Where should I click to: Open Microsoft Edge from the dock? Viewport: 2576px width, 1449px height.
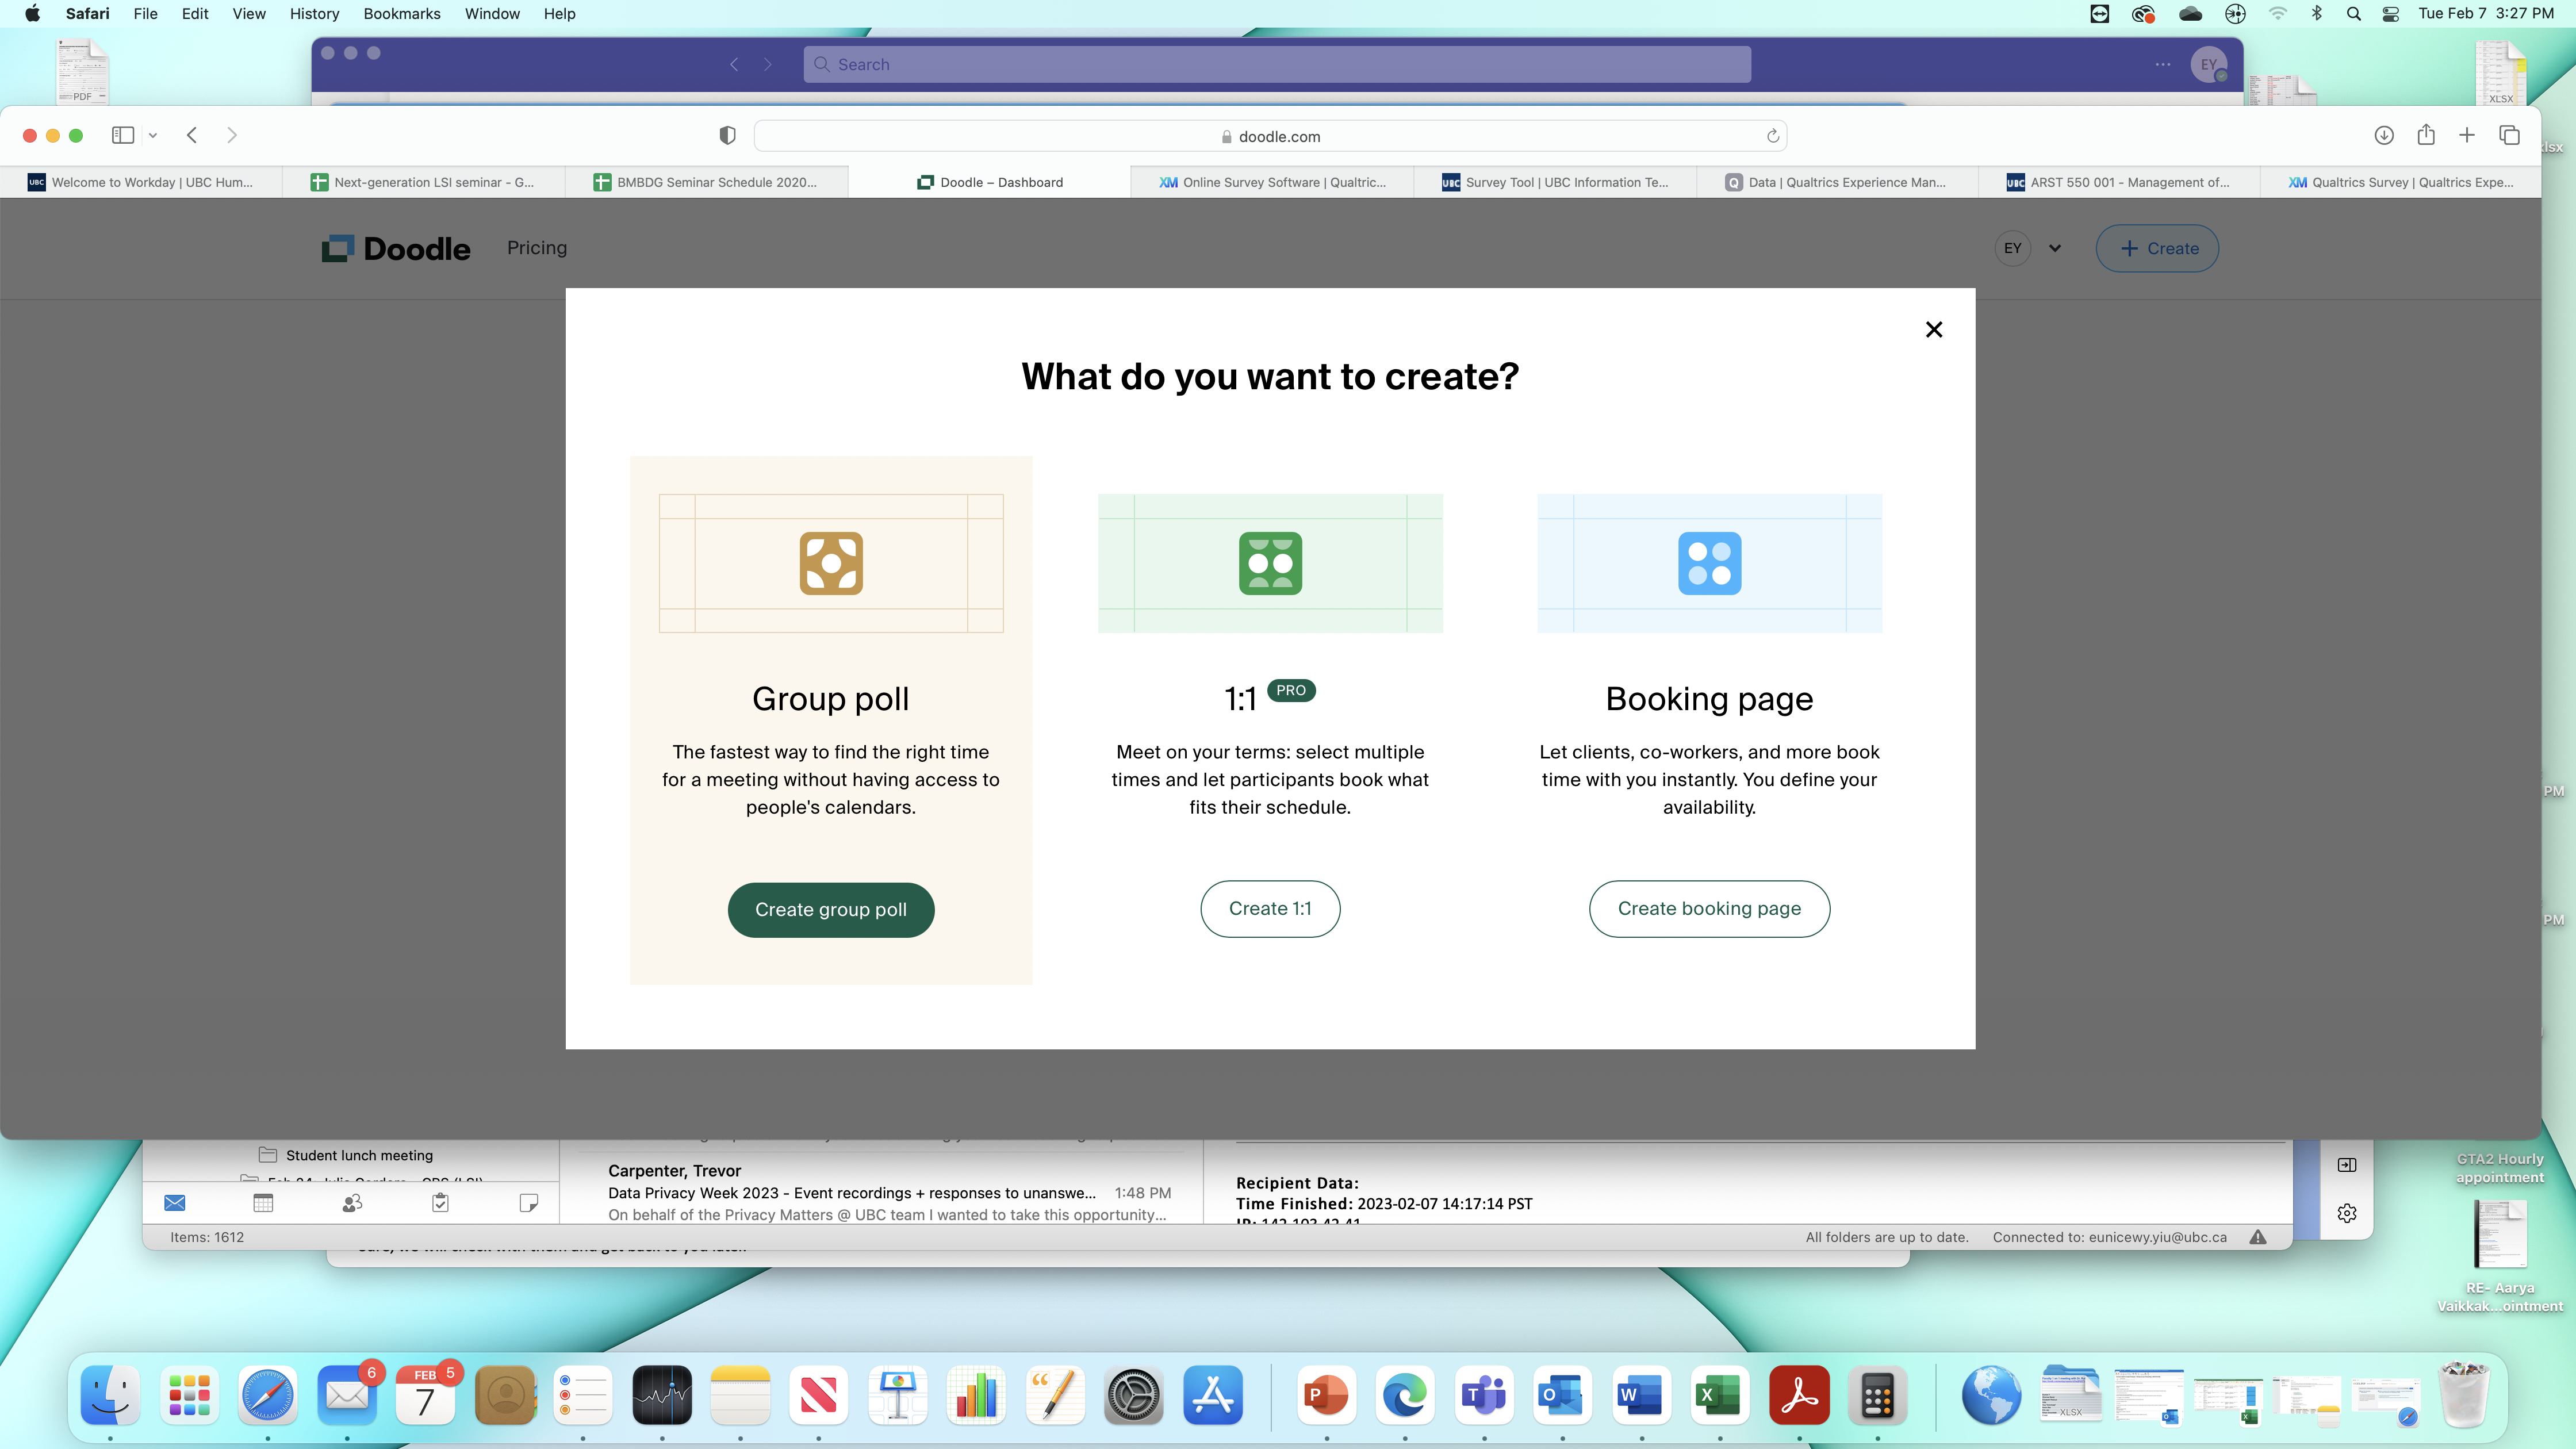(1404, 1395)
